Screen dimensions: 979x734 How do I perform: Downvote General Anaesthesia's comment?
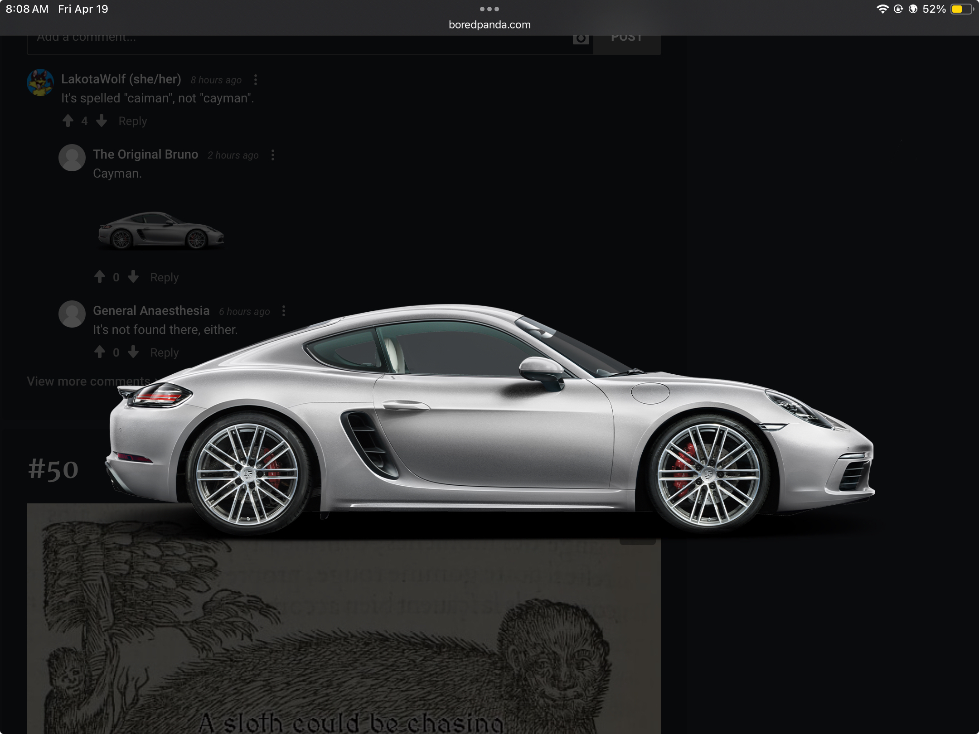133,352
